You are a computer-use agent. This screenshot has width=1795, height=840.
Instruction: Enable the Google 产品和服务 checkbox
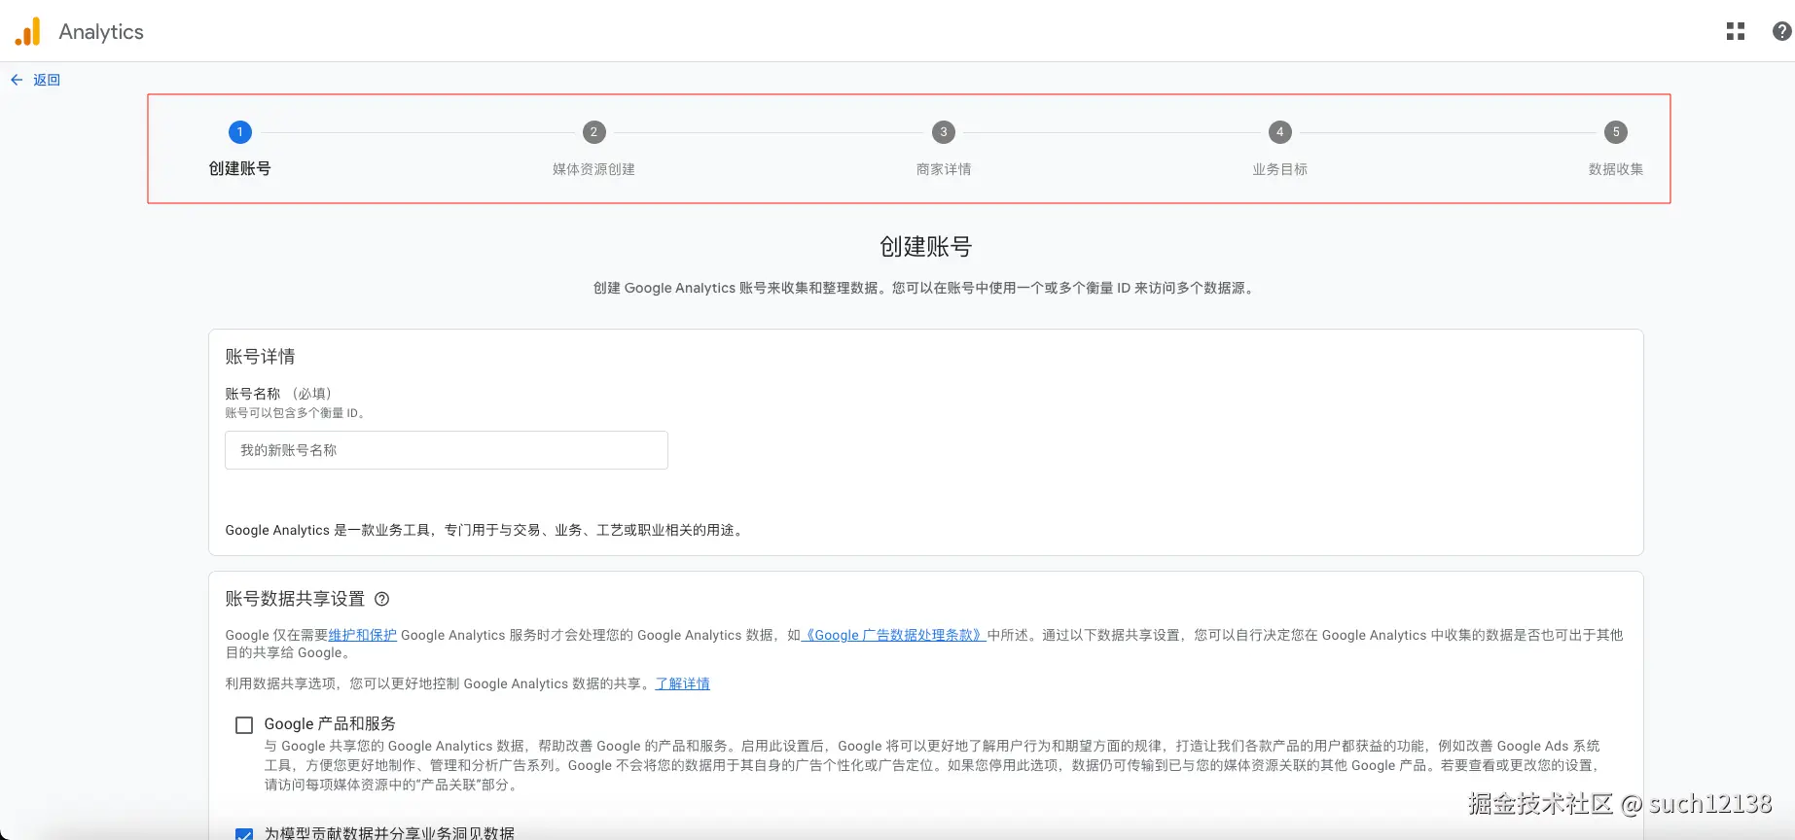click(244, 725)
